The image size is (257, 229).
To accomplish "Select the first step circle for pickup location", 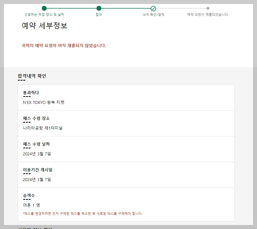I will [44, 8].
